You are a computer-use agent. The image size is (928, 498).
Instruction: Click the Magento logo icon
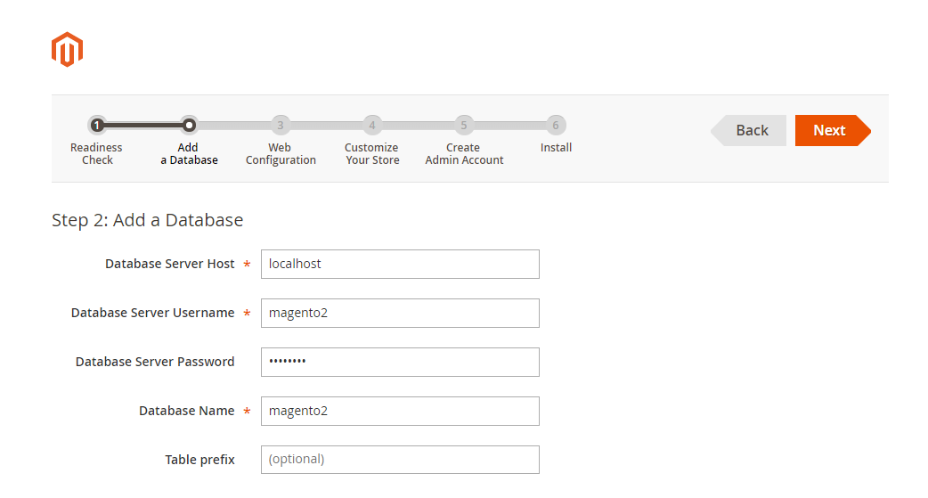click(x=67, y=50)
